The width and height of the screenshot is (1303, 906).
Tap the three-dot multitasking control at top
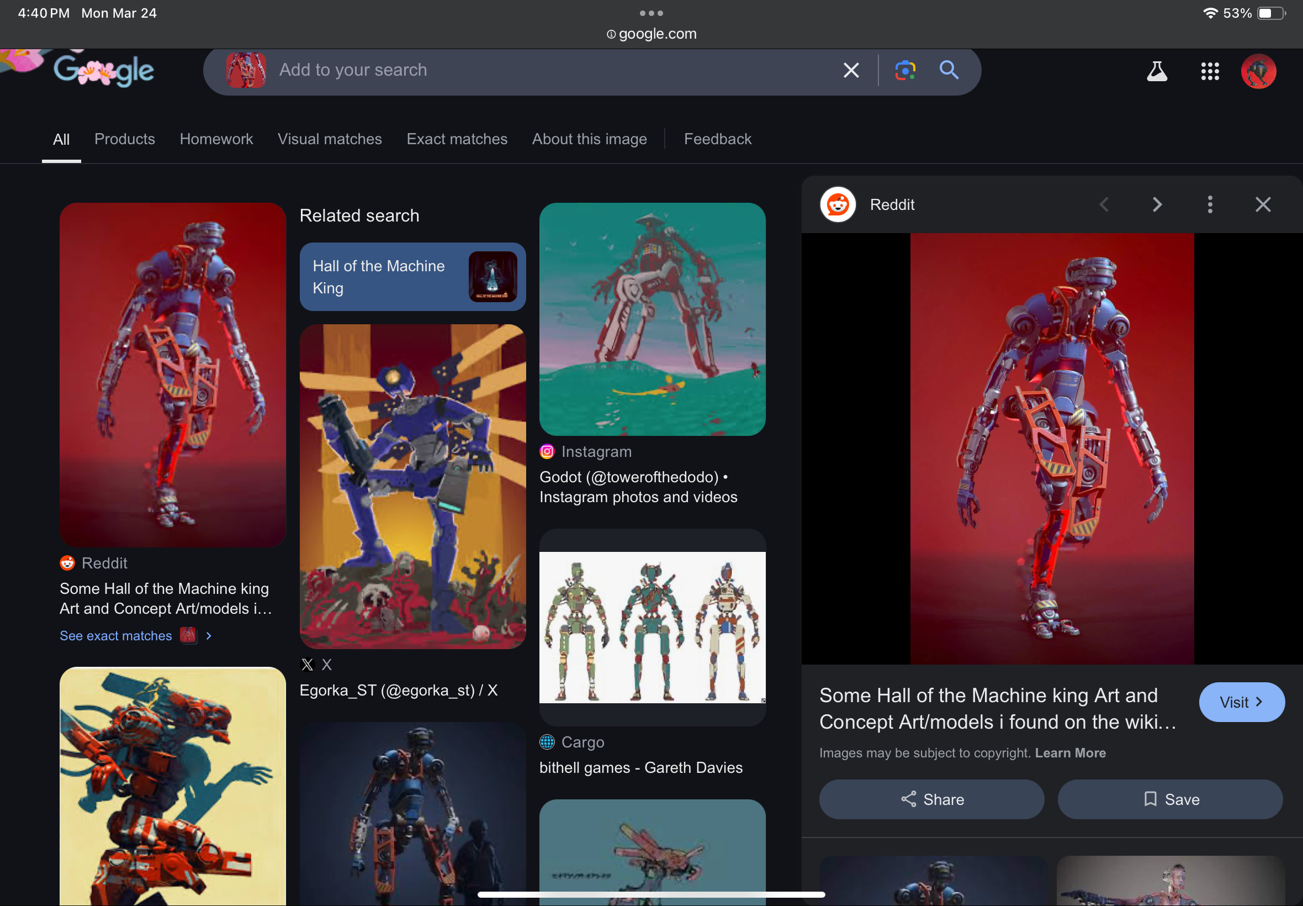651,13
